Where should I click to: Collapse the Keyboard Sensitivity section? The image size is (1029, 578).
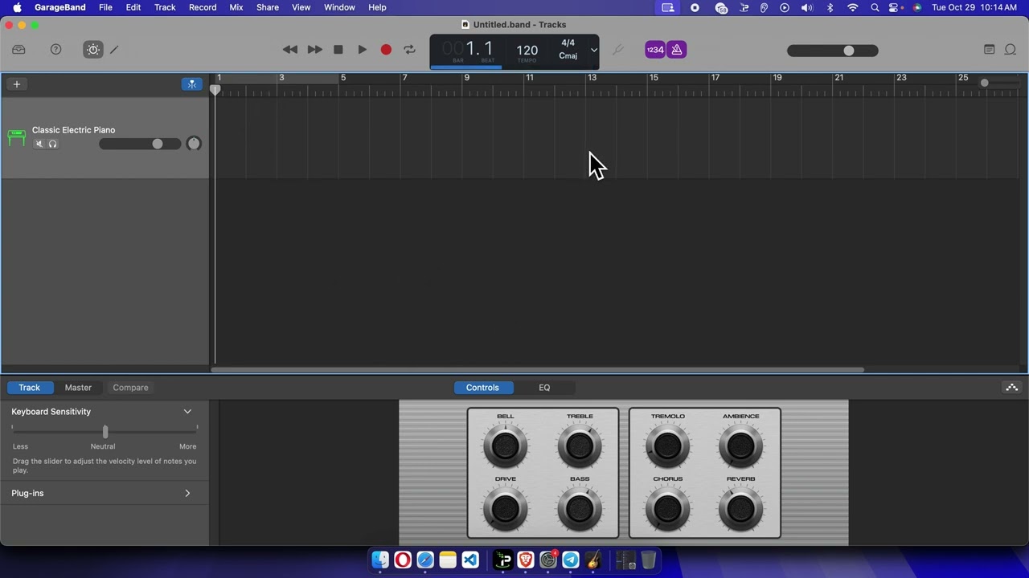pyautogui.click(x=187, y=412)
